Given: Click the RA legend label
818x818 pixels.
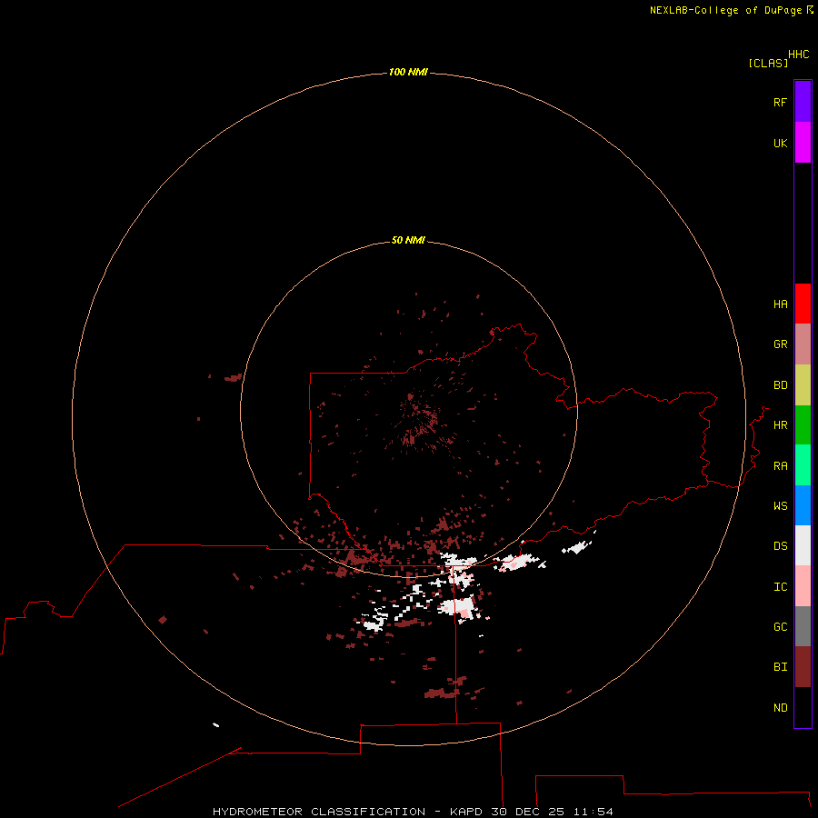Looking at the screenshot, I should pos(780,466).
